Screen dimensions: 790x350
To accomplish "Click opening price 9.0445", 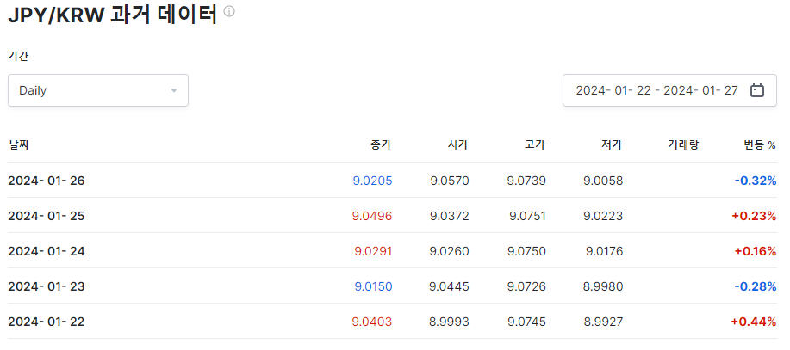I will [x=449, y=286].
